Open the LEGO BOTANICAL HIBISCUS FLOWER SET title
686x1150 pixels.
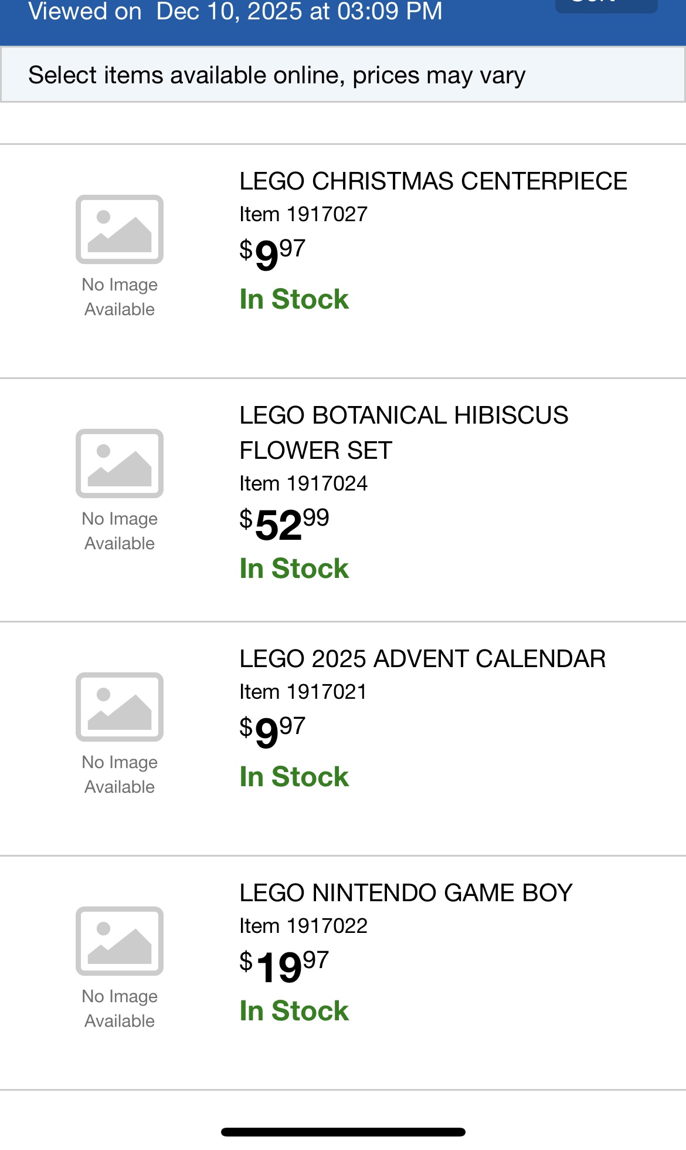click(x=403, y=432)
